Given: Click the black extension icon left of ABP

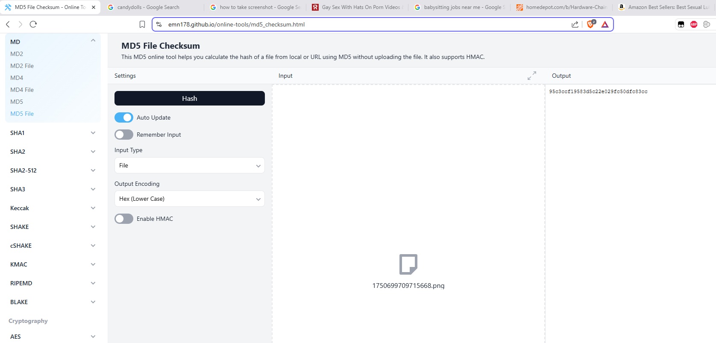Looking at the screenshot, I should [x=681, y=24].
